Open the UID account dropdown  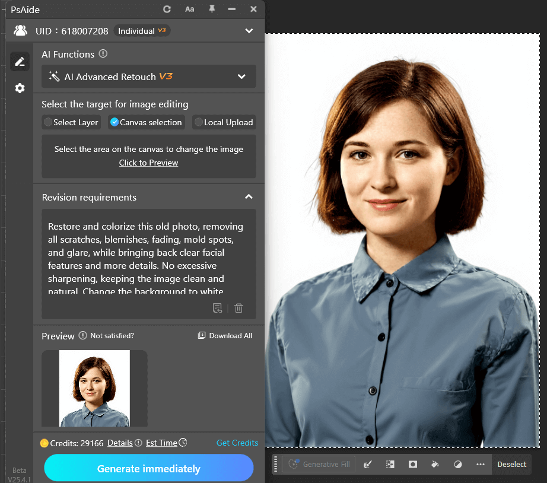[249, 30]
